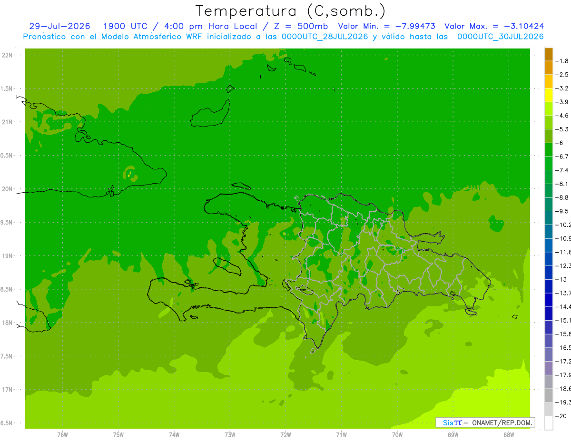Screen dimensions: 571x441
Task: Select initialization time "0000UTC_28JUL2026"
Action: (x=325, y=37)
